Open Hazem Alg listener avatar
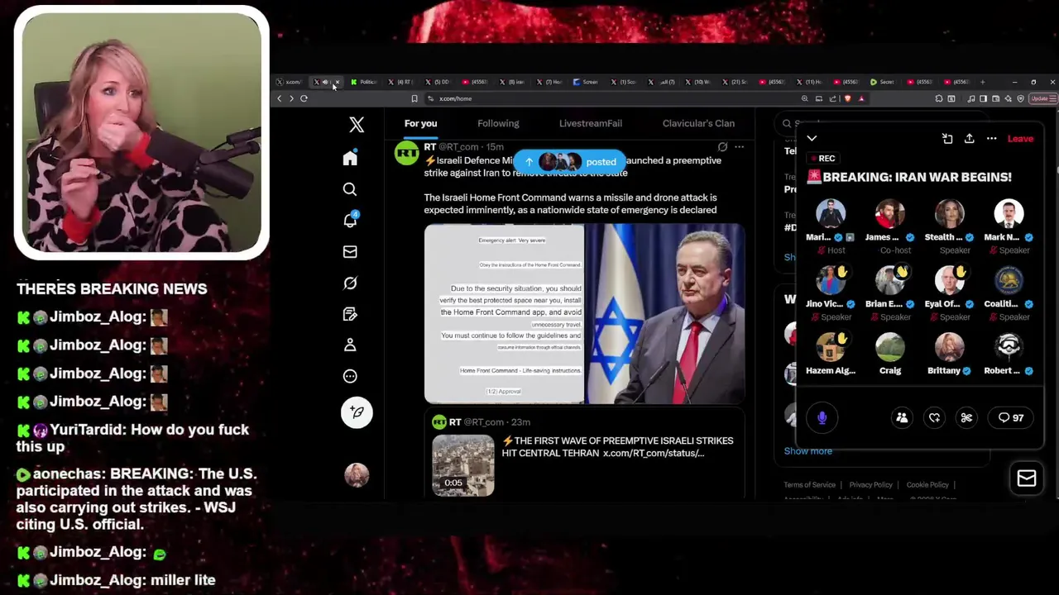The width and height of the screenshot is (1059, 595). tap(831, 348)
